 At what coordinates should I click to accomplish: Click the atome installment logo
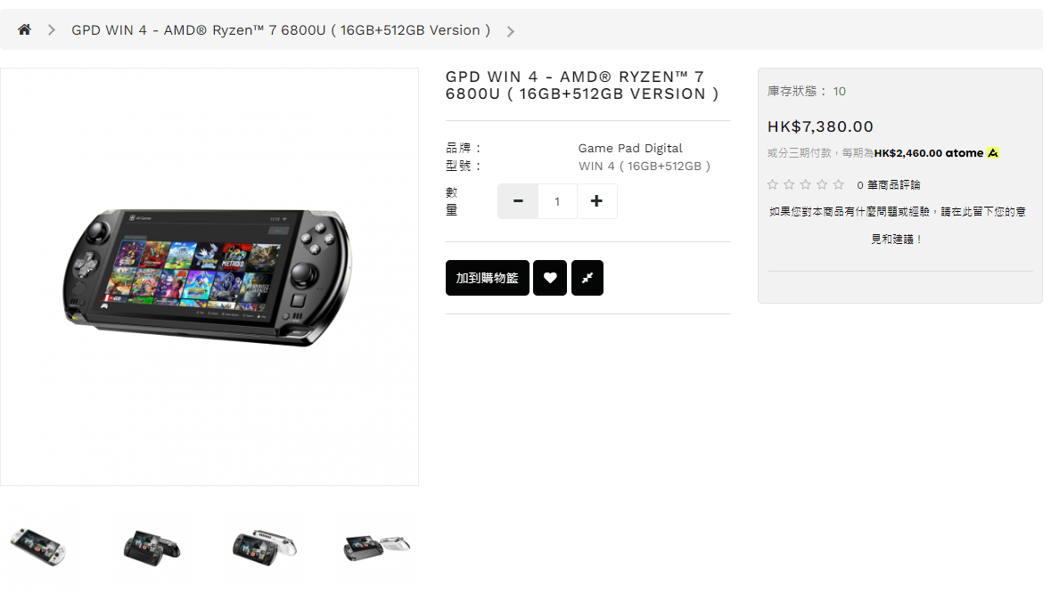click(972, 152)
